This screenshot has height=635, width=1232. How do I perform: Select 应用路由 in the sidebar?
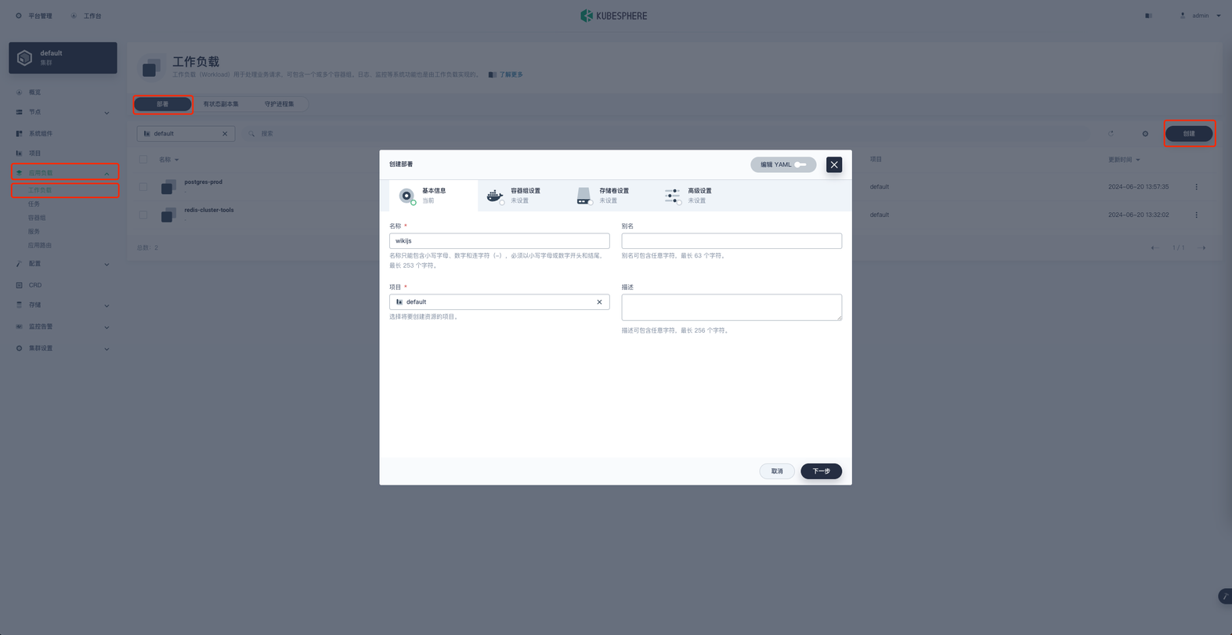pos(40,245)
